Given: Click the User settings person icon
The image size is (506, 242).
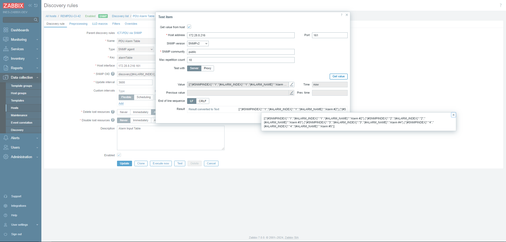Looking at the screenshot, I should click(x=6, y=225).
